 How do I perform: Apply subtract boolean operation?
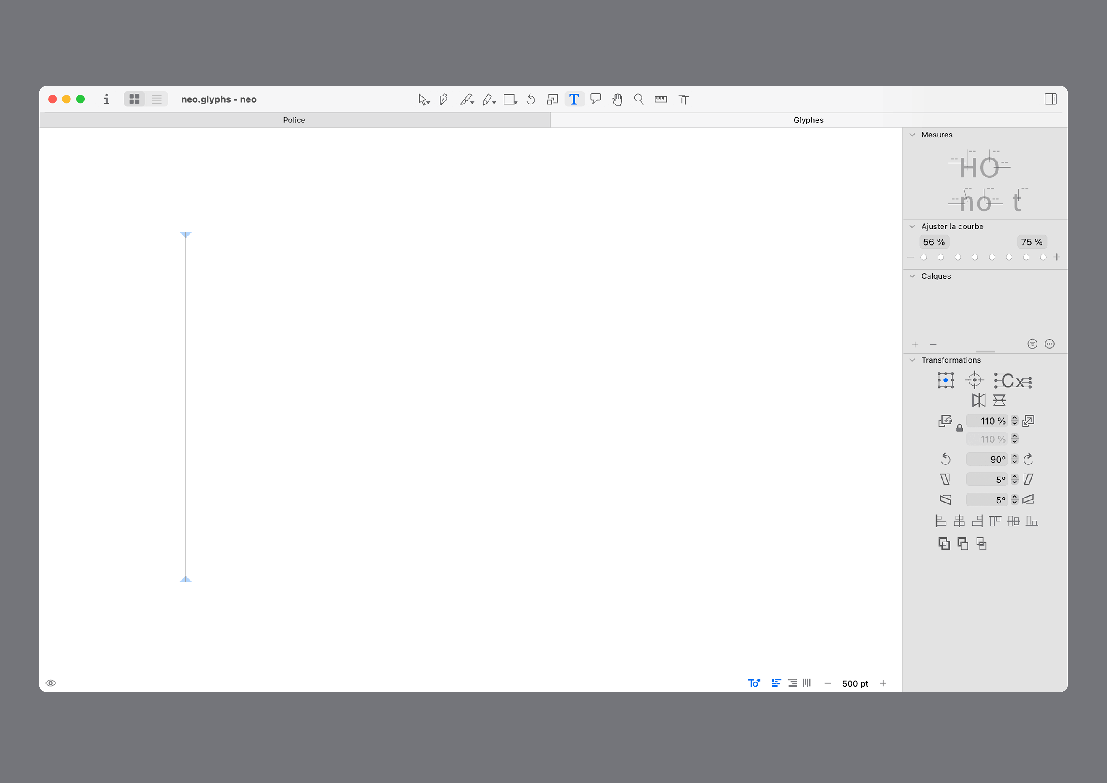(962, 544)
